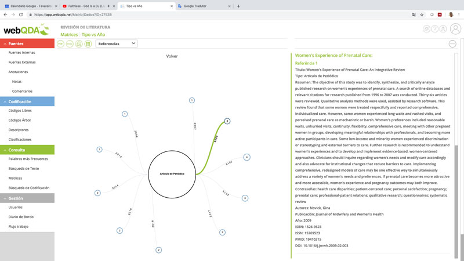Image resolution: width=464 pixels, height=261 pixels.
Task: Collapse the Codificación section
Action: coord(27,101)
